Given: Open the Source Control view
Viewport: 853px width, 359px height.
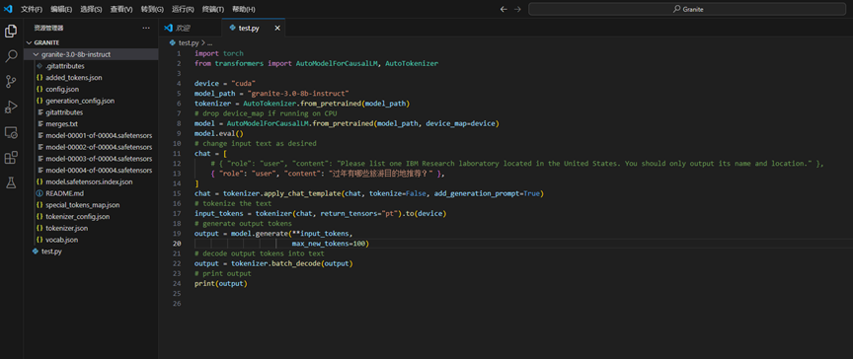Looking at the screenshot, I should (x=11, y=82).
